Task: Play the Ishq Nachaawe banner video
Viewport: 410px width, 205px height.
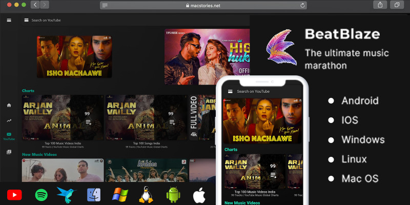Action: click(x=74, y=56)
